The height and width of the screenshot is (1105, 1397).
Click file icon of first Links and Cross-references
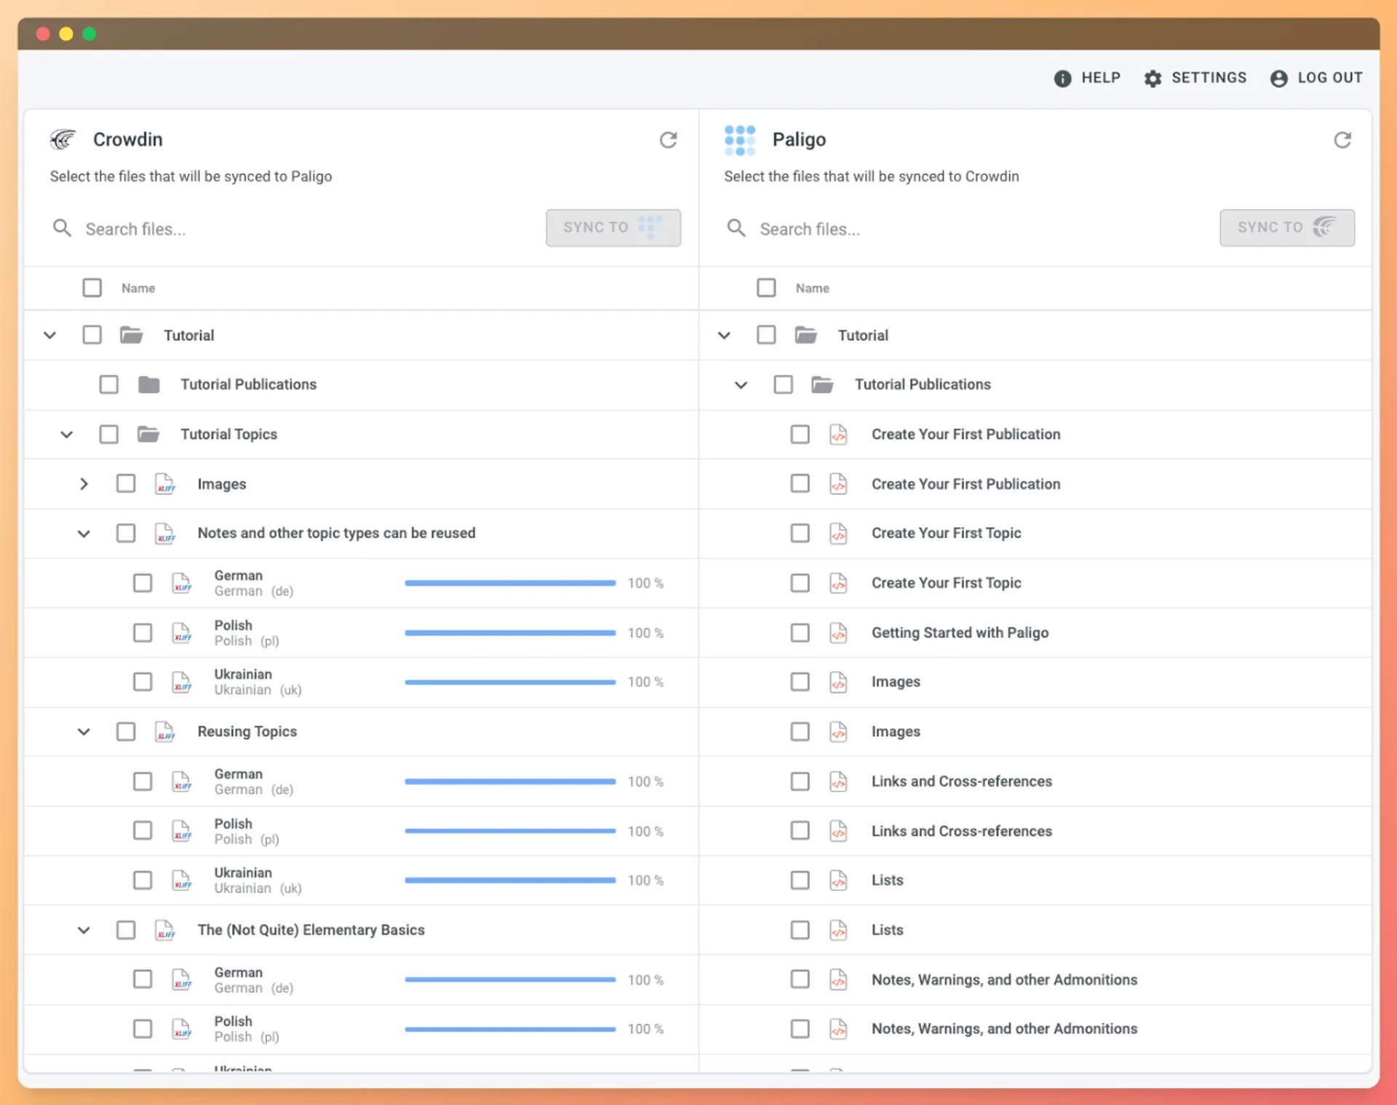coord(838,782)
